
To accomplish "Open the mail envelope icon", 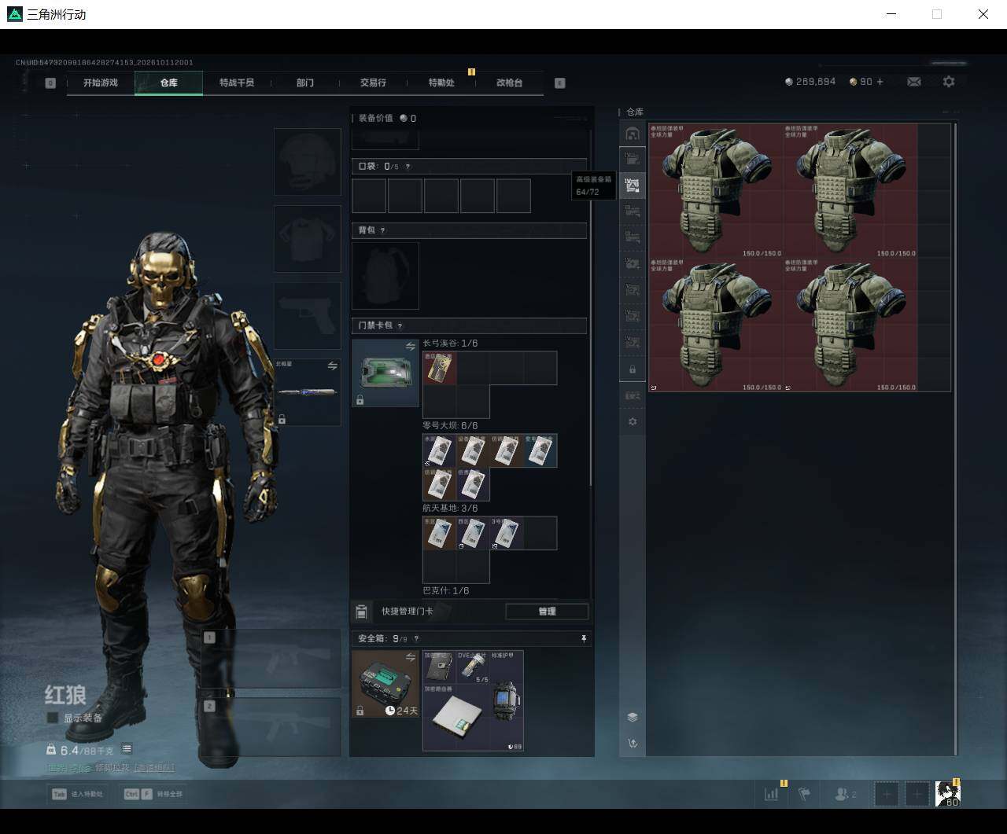I will click(913, 82).
